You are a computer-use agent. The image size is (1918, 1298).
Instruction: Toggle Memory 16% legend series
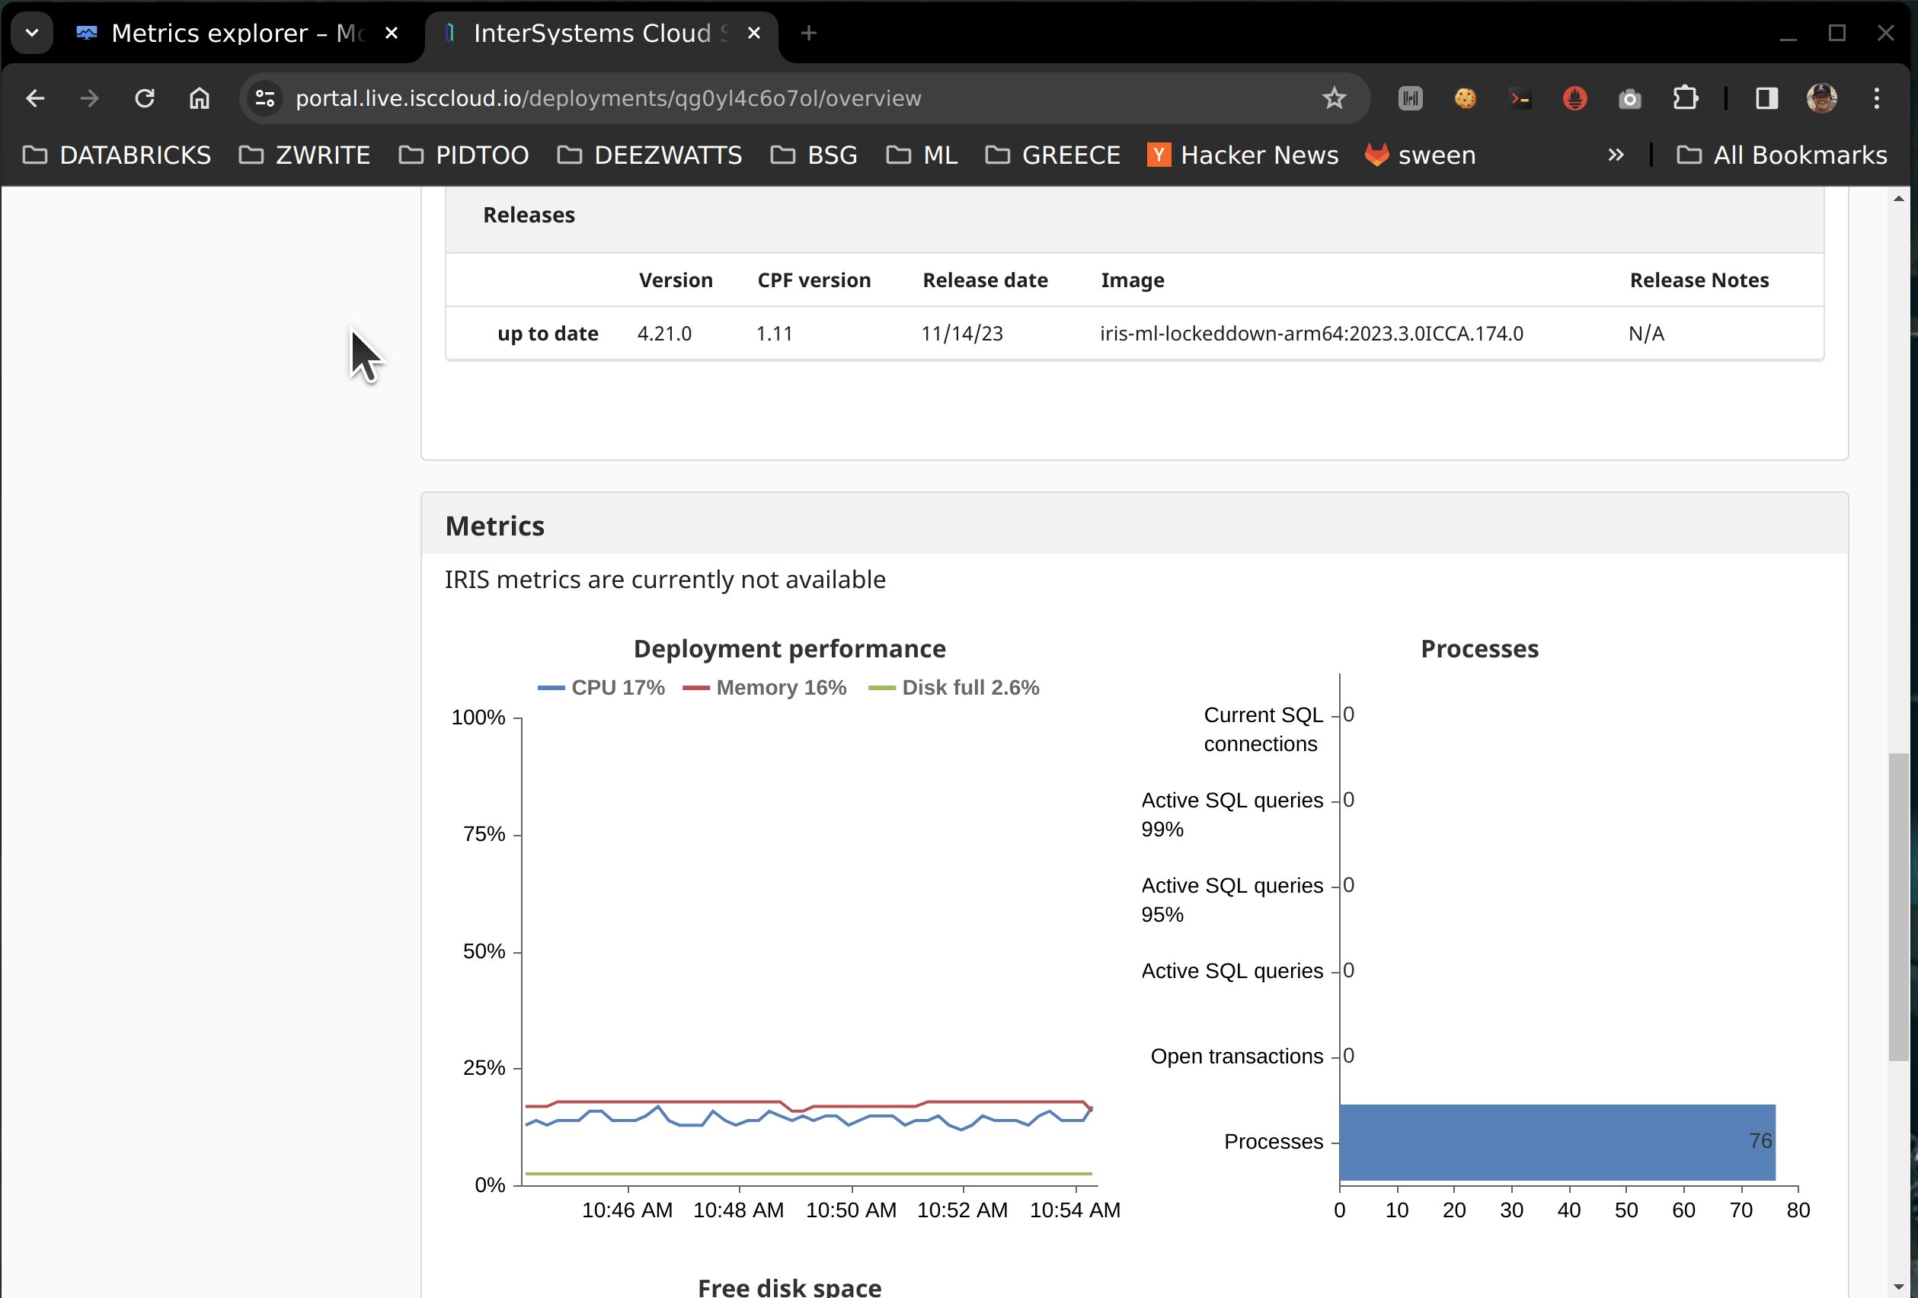point(764,687)
